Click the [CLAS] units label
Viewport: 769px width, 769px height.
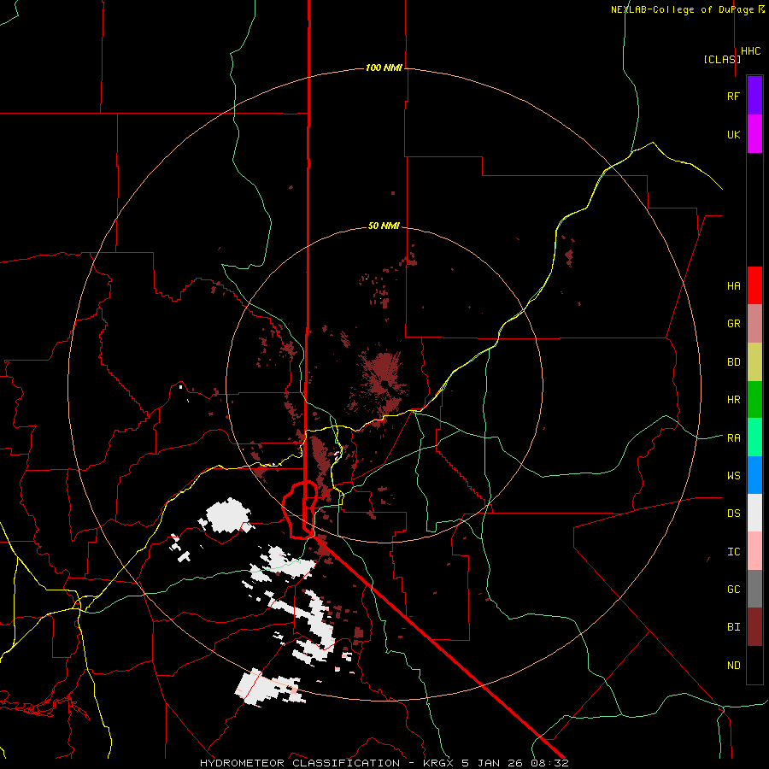point(722,59)
